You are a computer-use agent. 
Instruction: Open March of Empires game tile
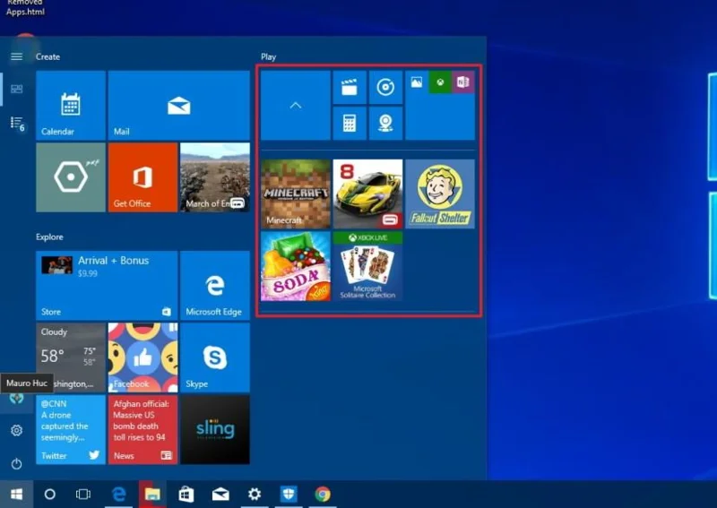tap(215, 177)
